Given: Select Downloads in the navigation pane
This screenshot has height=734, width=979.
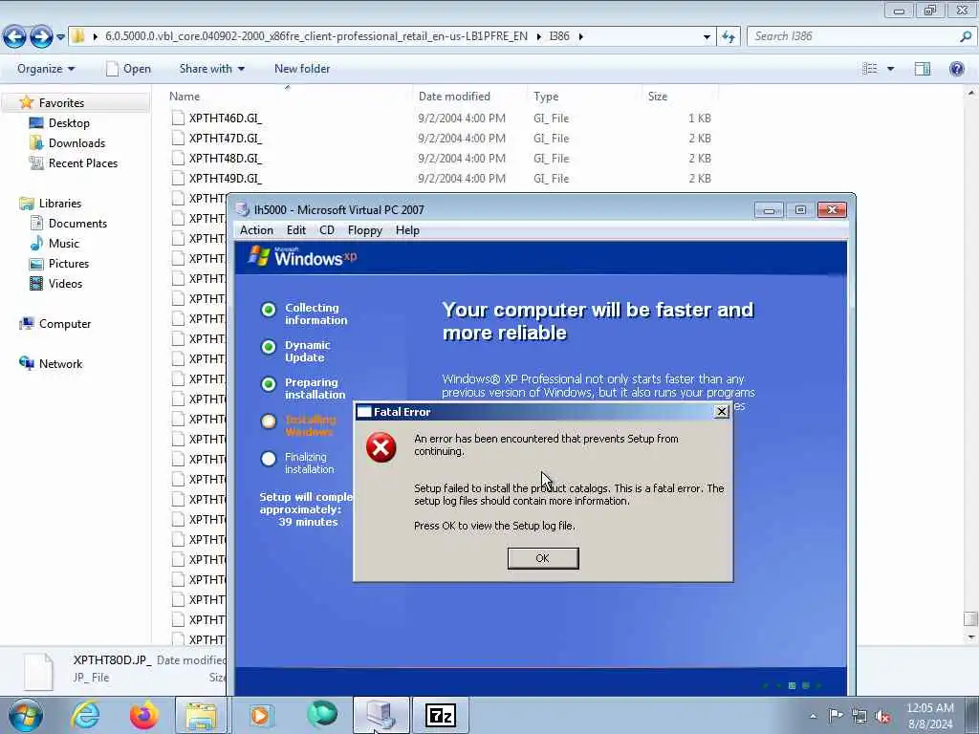Looking at the screenshot, I should pos(76,143).
